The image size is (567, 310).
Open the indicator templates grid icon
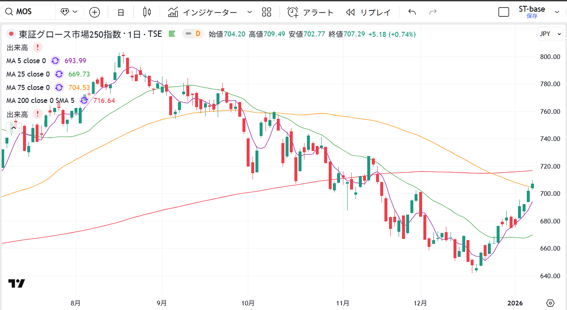click(266, 12)
